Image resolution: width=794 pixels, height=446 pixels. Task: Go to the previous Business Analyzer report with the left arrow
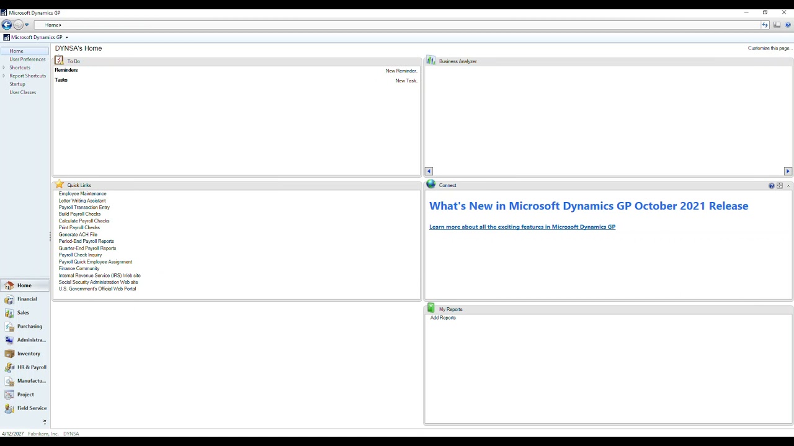[x=429, y=171]
